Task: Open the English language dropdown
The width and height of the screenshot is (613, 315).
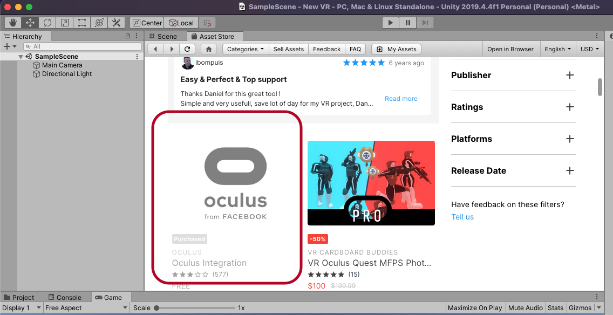Action: pyautogui.click(x=558, y=49)
